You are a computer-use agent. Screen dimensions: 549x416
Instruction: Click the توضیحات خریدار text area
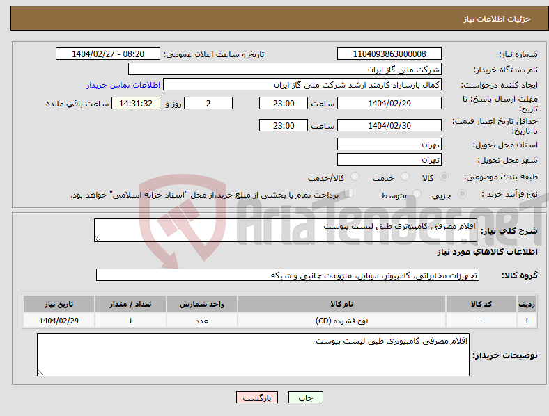click(x=253, y=355)
